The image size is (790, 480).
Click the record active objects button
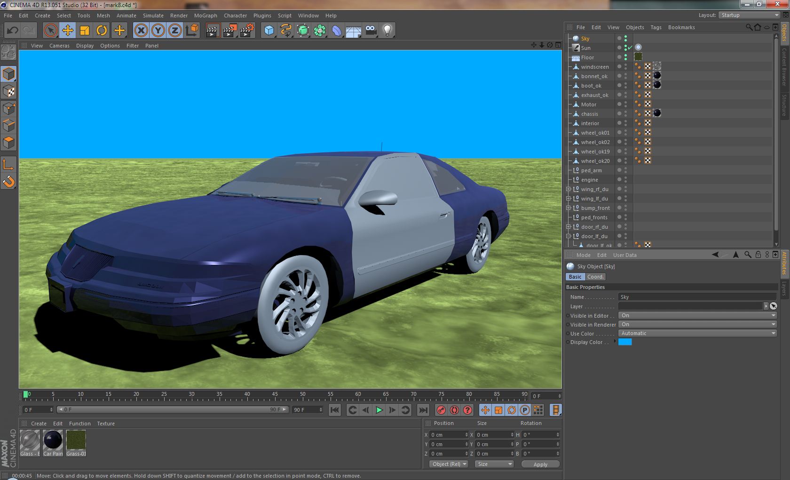pyautogui.click(x=441, y=410)
